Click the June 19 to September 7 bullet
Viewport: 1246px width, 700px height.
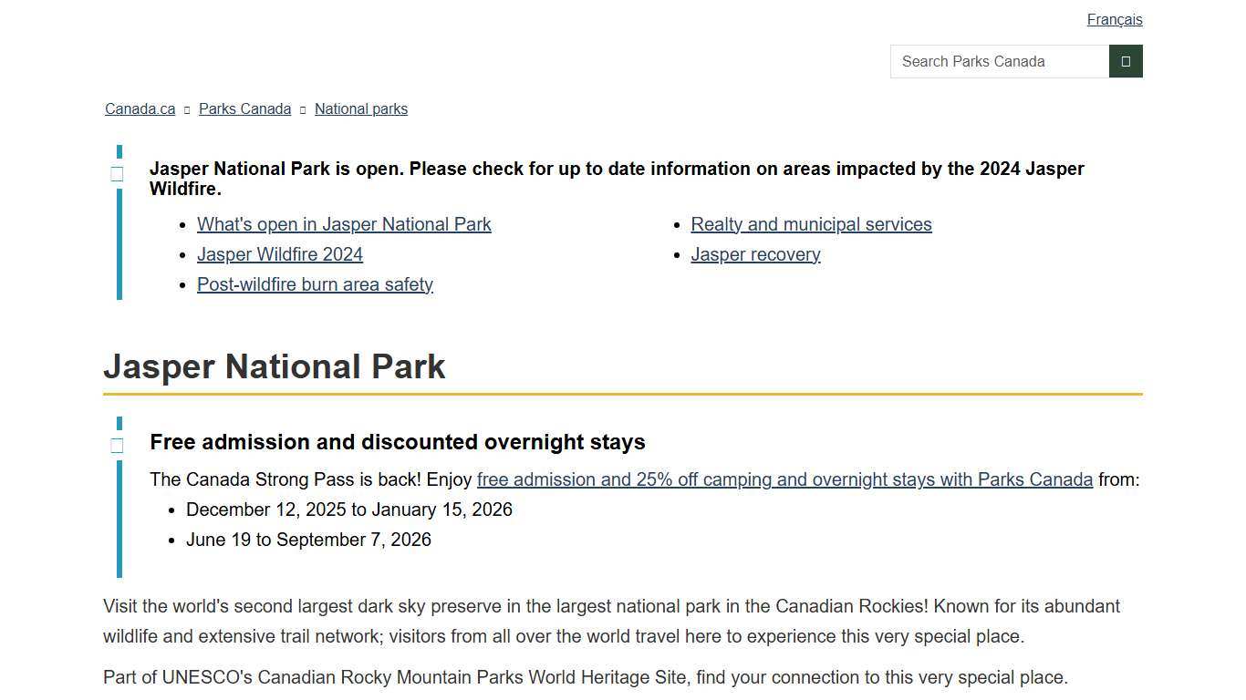pos(308,540)
